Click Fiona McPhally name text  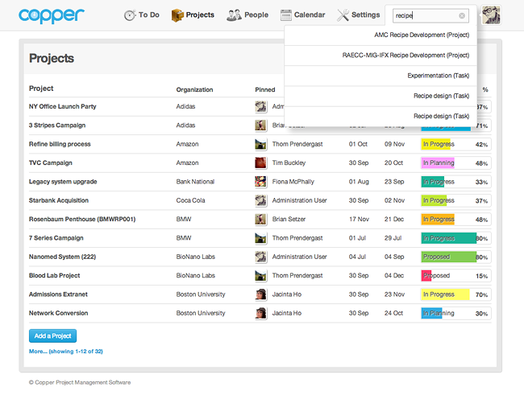click(x=293, y=182)
